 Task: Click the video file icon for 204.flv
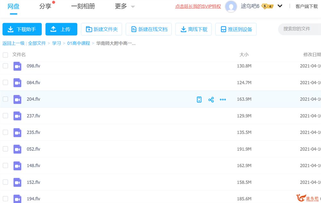[17, 99]
